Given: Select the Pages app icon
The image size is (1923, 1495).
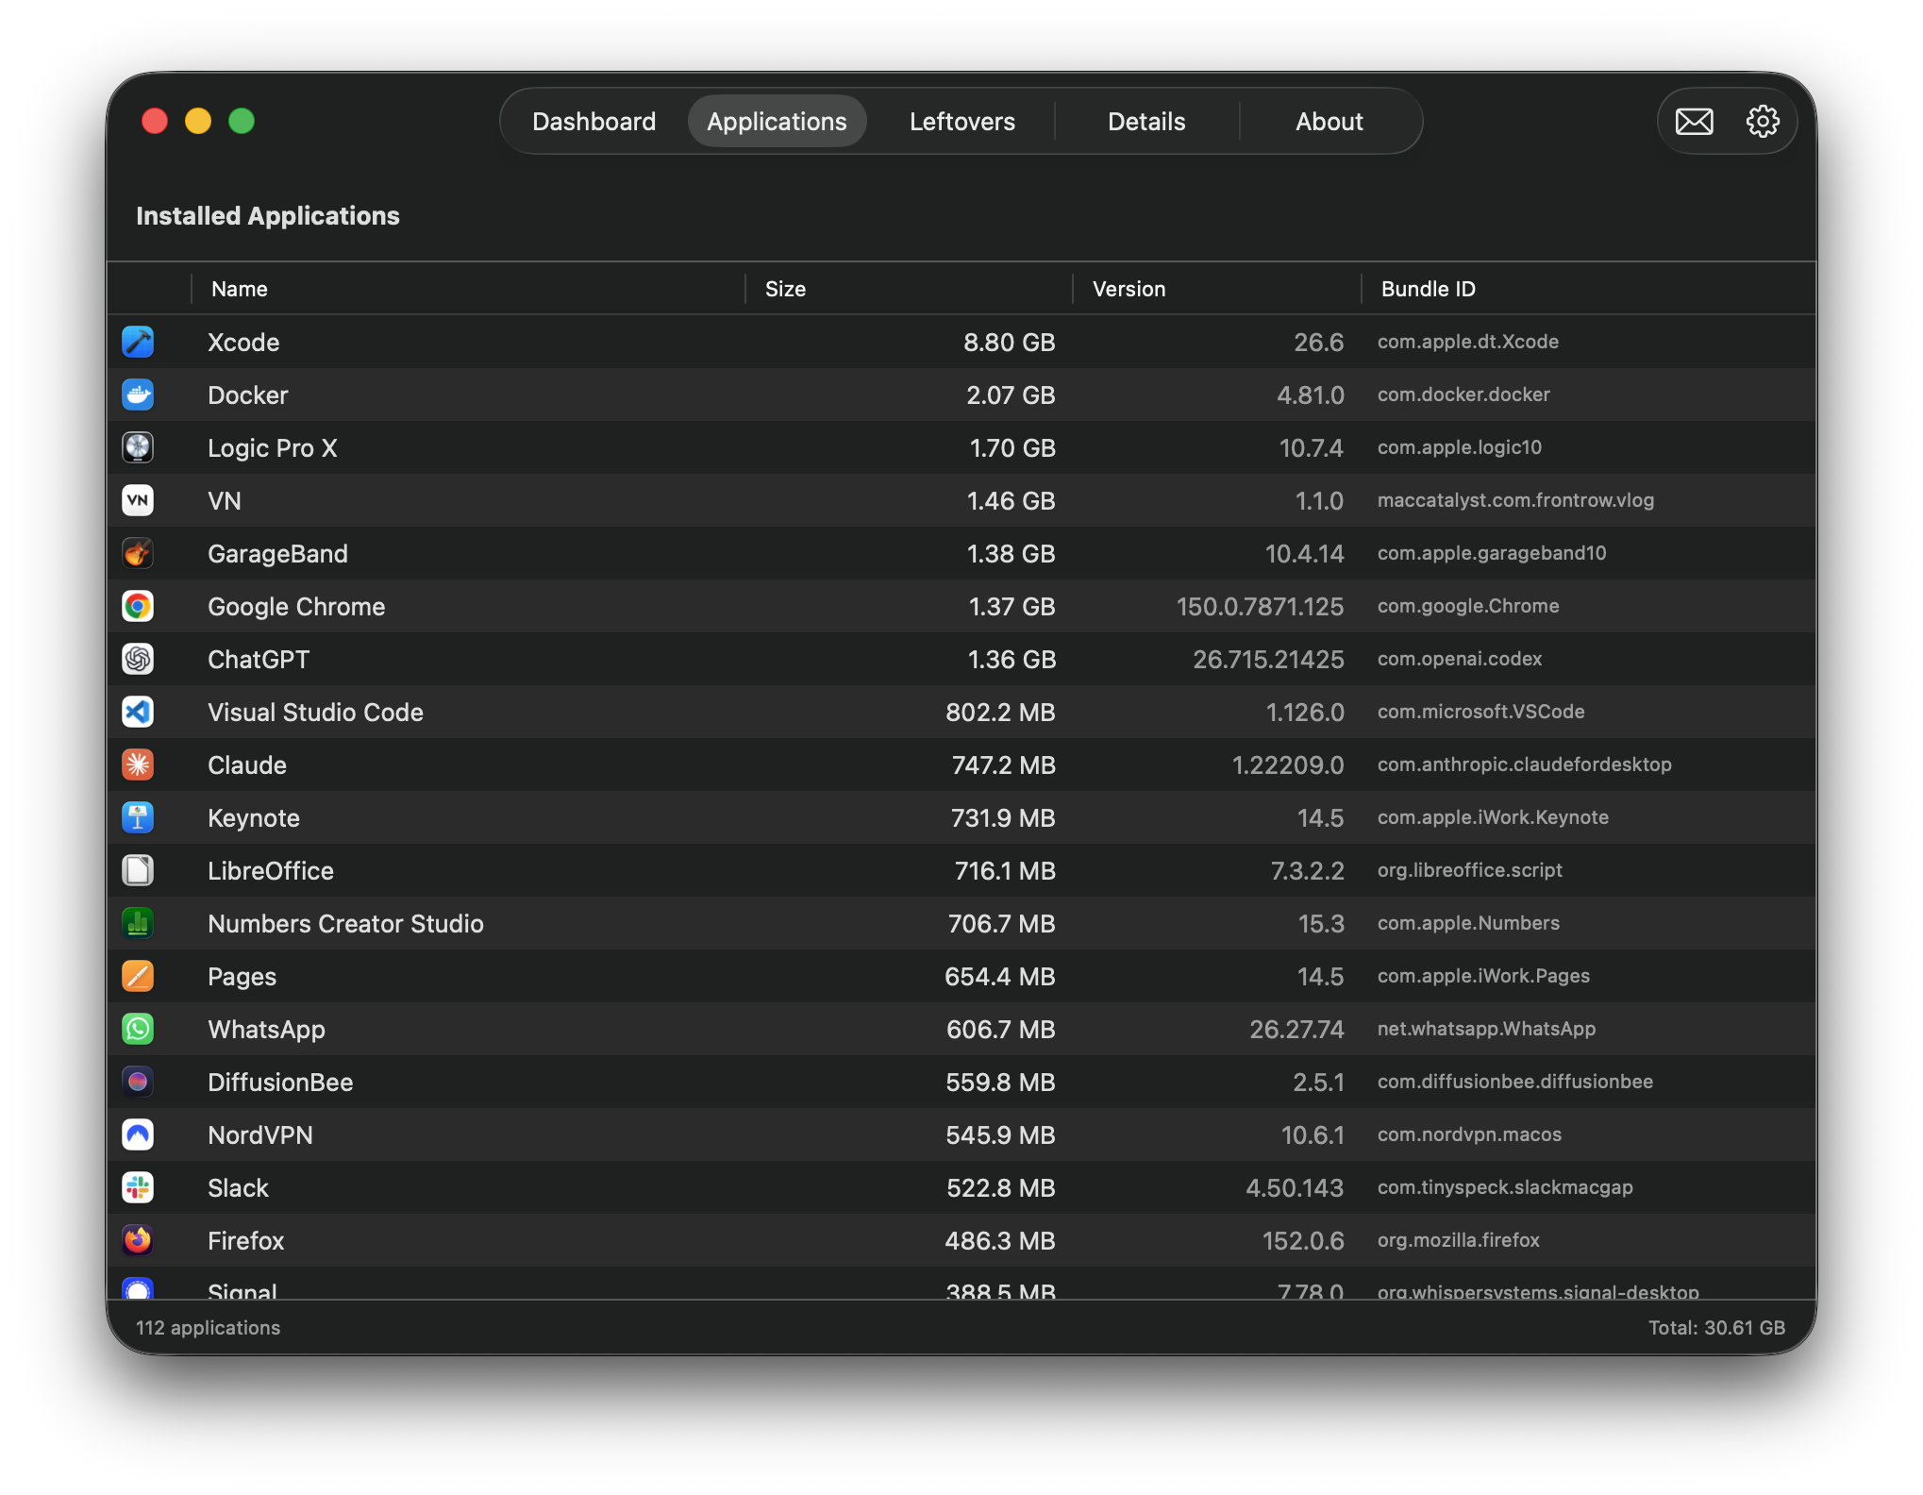Looking at the screenshot, I should 138,976.
